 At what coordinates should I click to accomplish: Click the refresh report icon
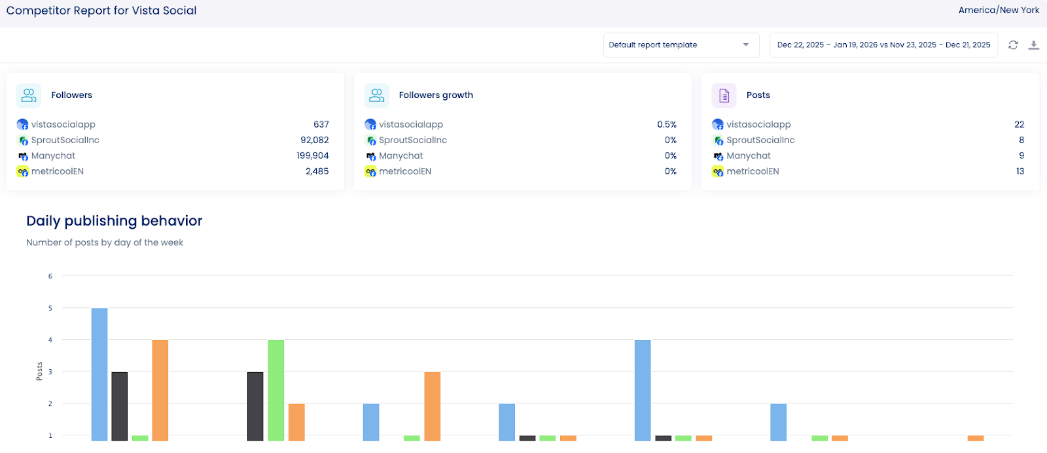(1013, 45)
